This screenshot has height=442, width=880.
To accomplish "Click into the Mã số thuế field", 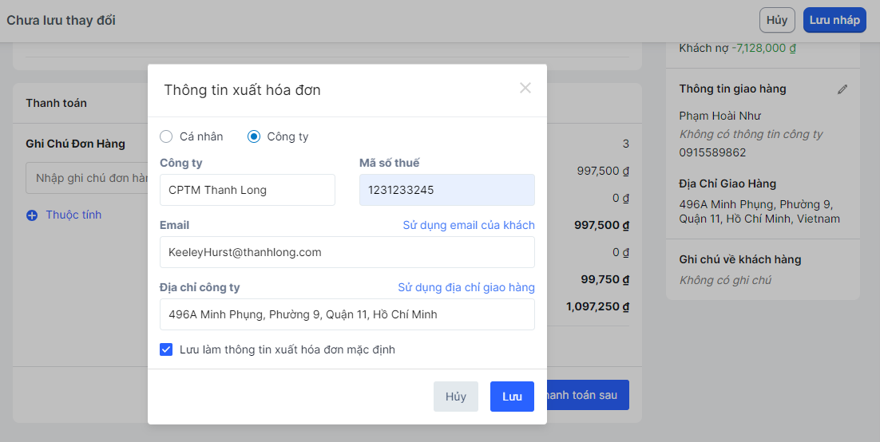I will (446, 190).
